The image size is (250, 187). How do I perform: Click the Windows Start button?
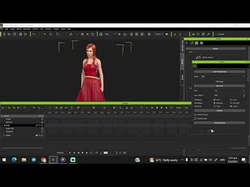click(4, 160)
